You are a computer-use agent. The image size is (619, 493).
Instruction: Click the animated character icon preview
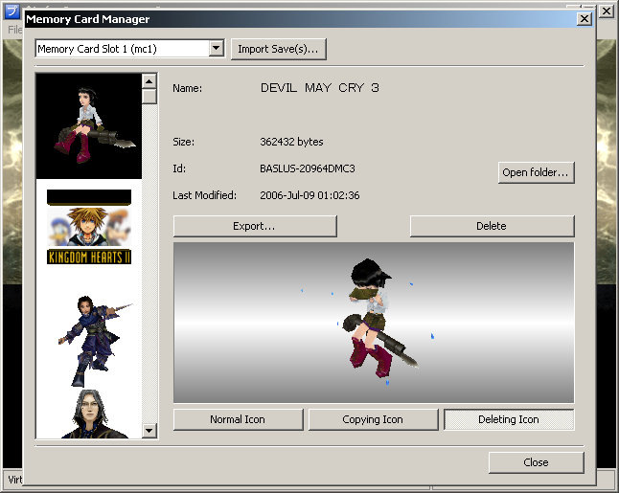click(374, 322)
